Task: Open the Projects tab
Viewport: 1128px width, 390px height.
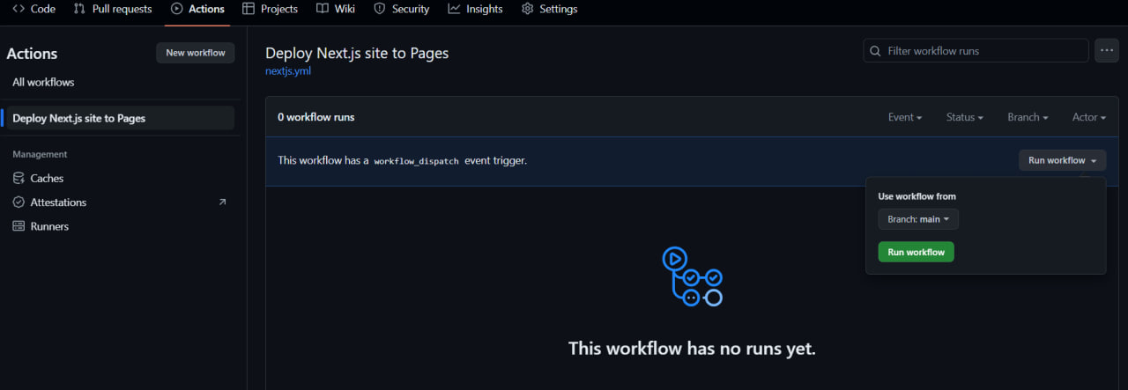Action: [x=271, y=9]
